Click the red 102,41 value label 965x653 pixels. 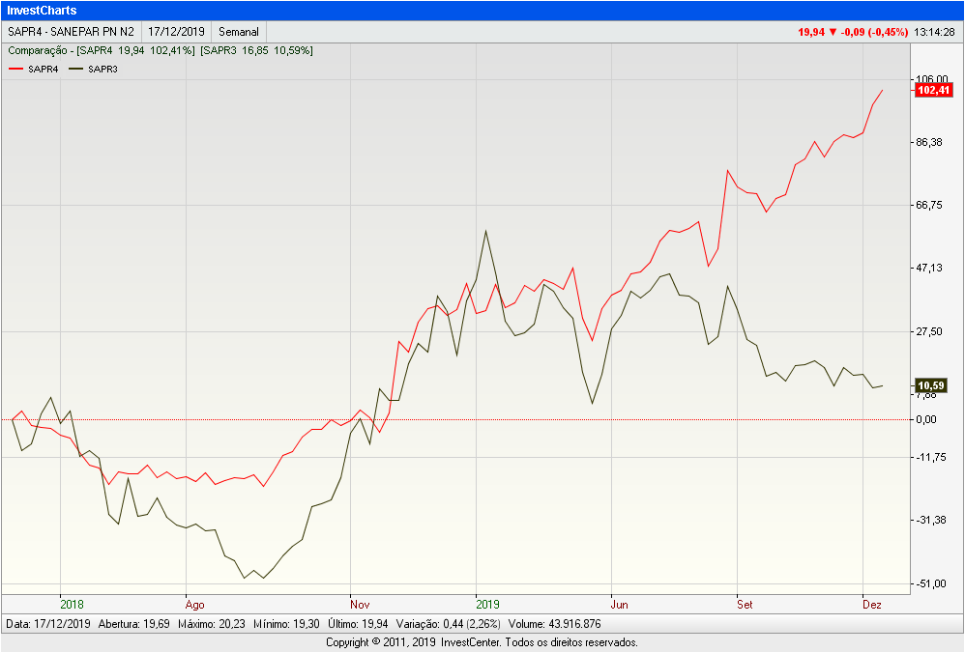tap(934, 91)
